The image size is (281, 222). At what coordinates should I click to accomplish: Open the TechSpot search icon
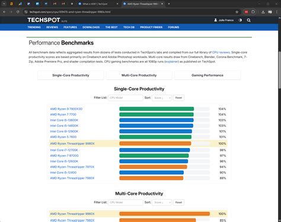click(x=249, y=20)
